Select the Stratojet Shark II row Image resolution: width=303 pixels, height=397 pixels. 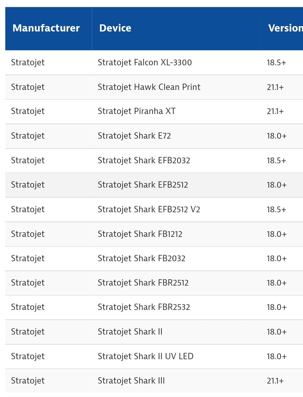click(x=154, y=332)
